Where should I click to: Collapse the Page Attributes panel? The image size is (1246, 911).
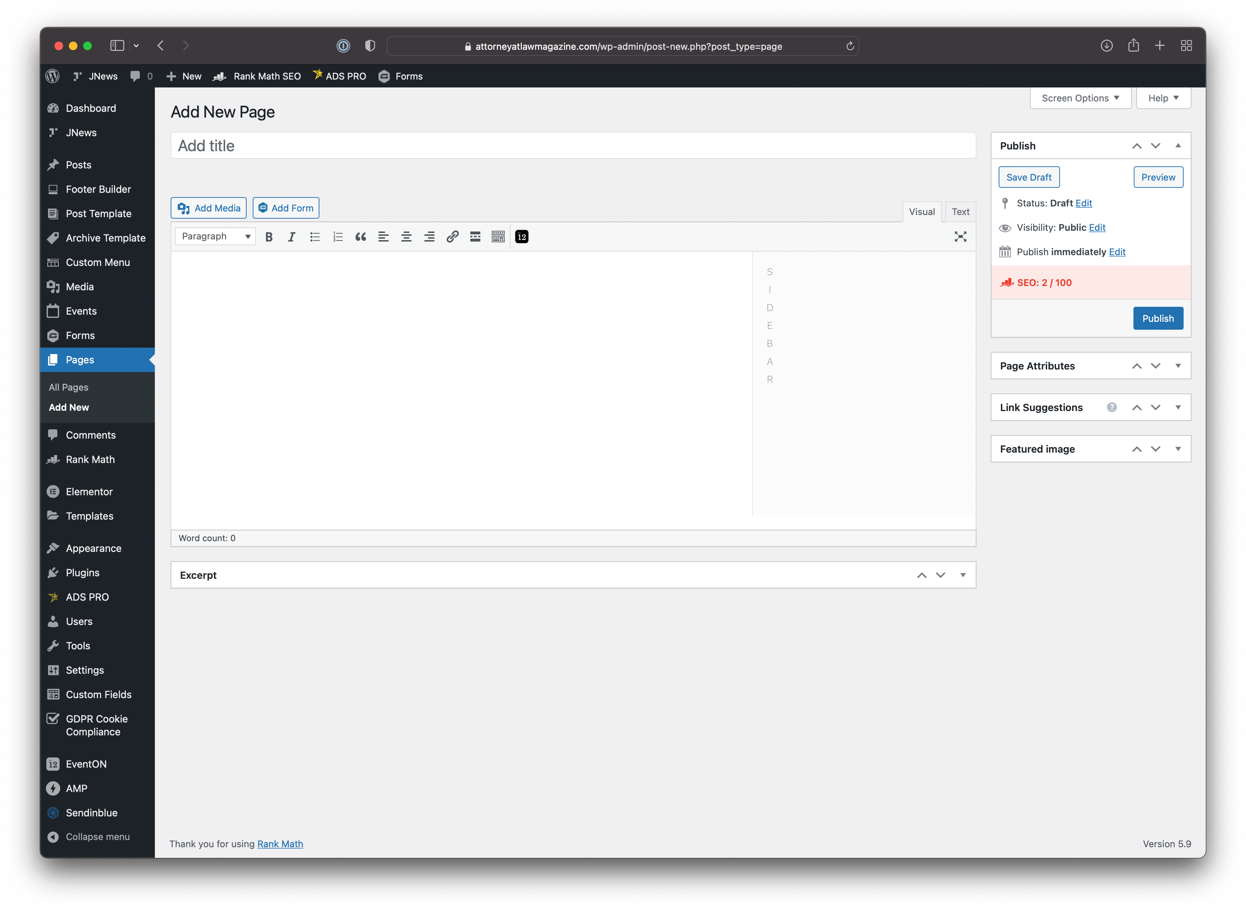click(1179, 366)
